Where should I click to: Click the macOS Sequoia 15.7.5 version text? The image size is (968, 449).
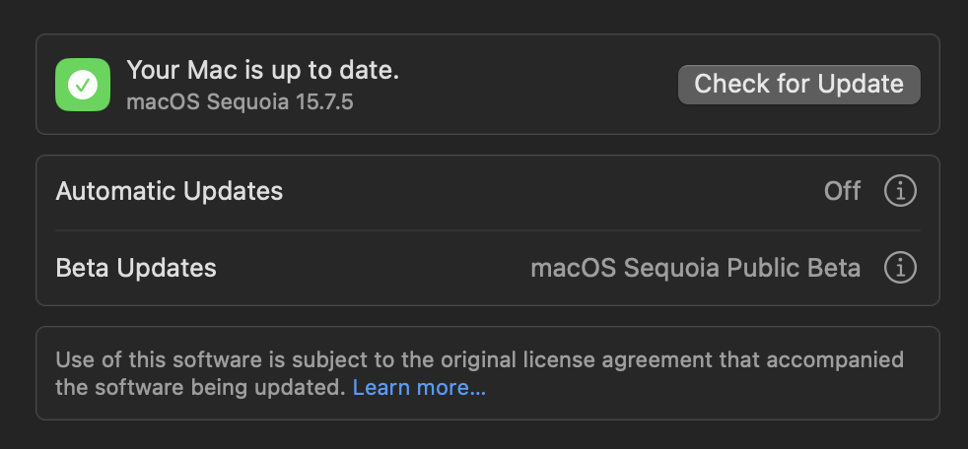tap(241, 101)
